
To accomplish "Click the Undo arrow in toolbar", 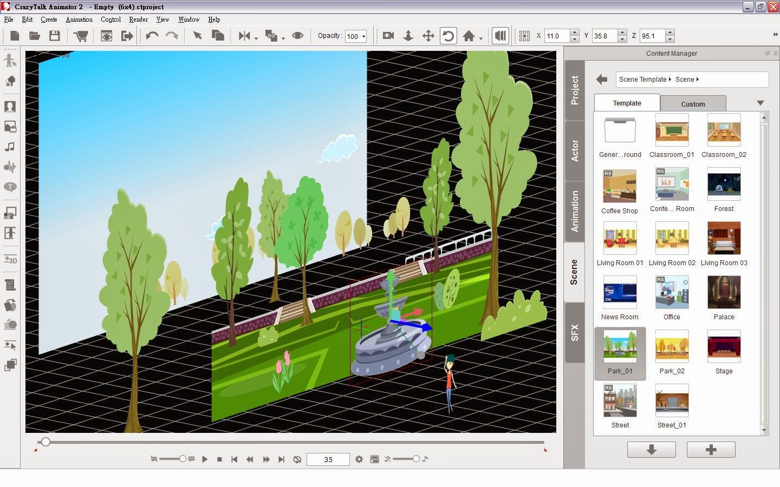I will (152, 36).
